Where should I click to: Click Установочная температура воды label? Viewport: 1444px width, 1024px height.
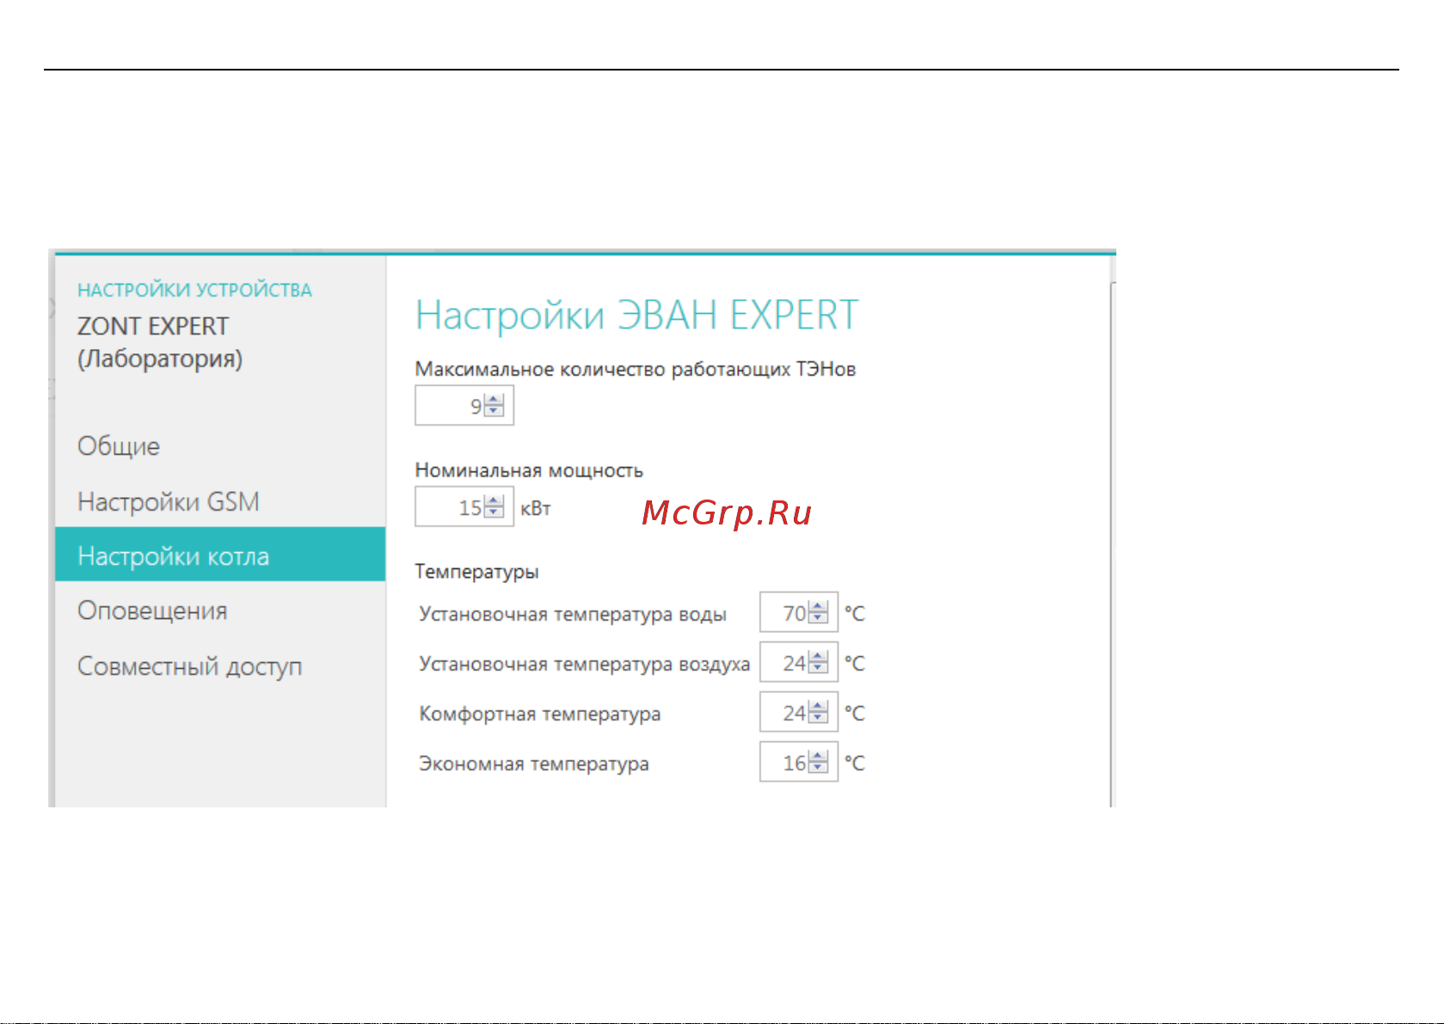pyautogui.click(x=573, y=615)
